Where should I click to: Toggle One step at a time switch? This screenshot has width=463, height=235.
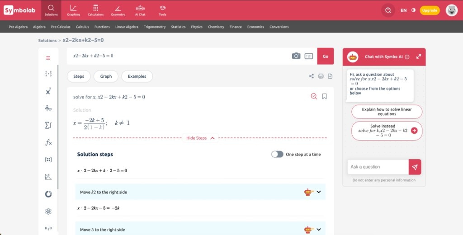[x=277, y=155]
